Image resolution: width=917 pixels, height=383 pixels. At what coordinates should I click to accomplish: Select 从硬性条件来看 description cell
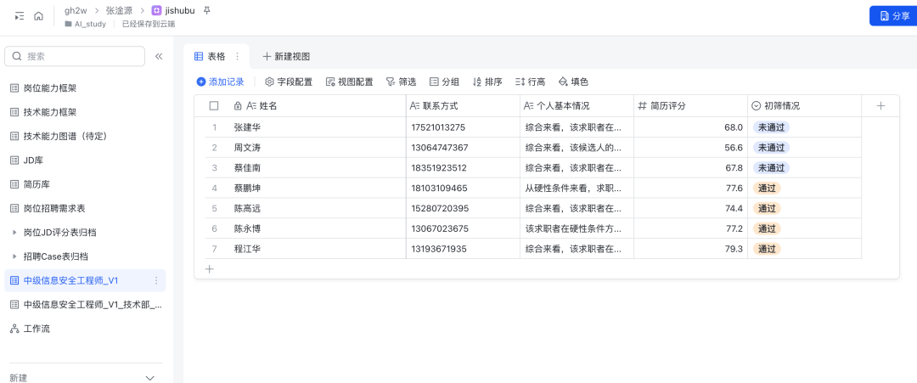pos(577,188)
